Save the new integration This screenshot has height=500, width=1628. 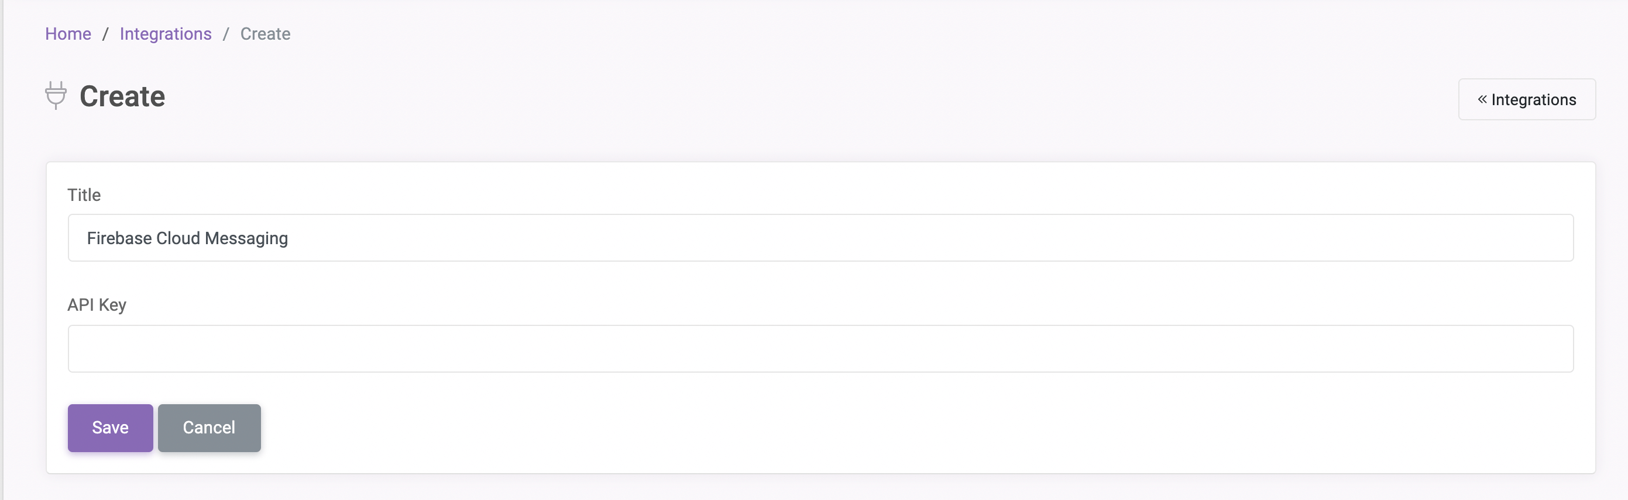point(111,428)
